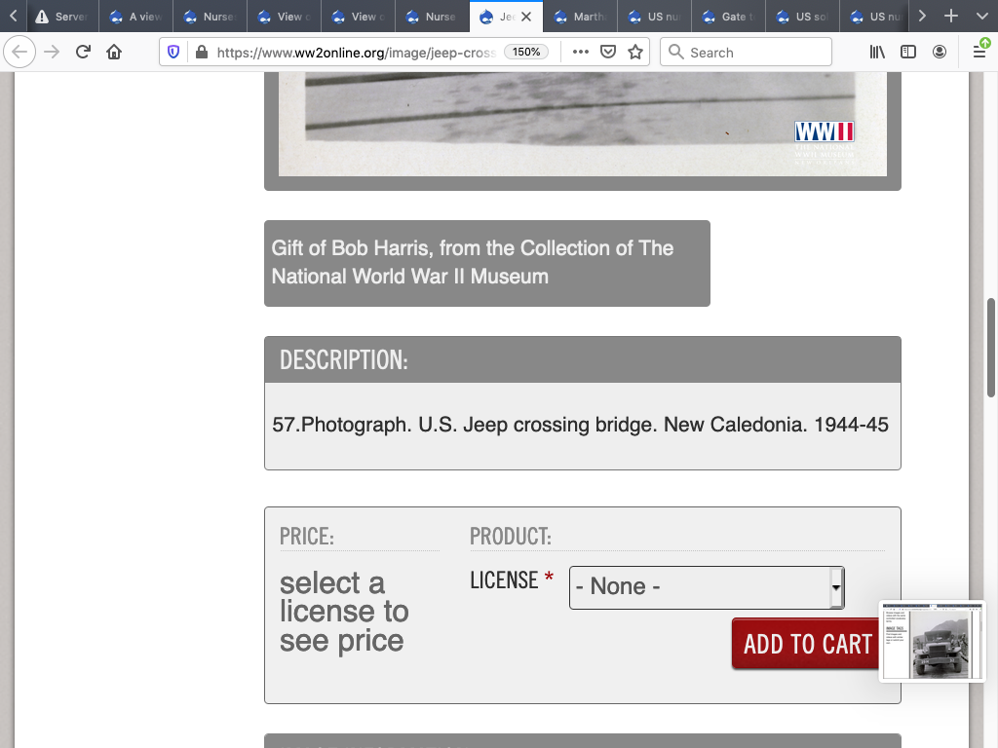Open the Firefox account menu
The image size is (998, 748).
click(x=940, y=52)
